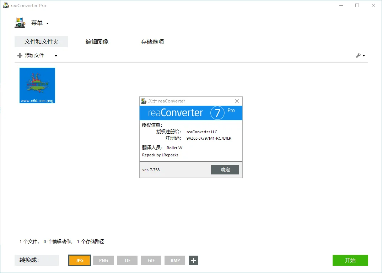
Task: Enable TIF output format
Action: pyautogui.click(x=127, y=260)
